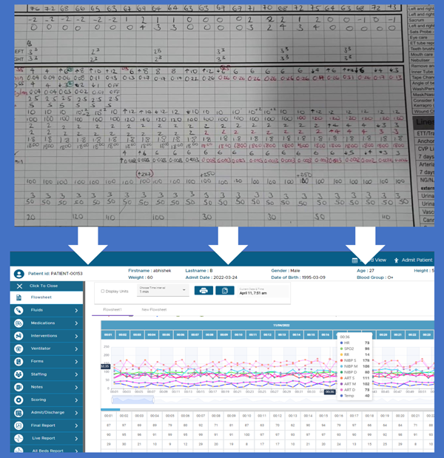Click the patient avatar icon beside Patient id

coord(19,274)
